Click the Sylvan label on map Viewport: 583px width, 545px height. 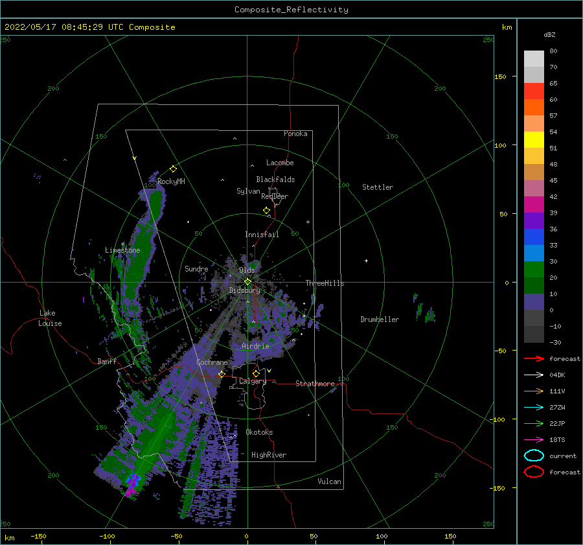tap(248, 191)
